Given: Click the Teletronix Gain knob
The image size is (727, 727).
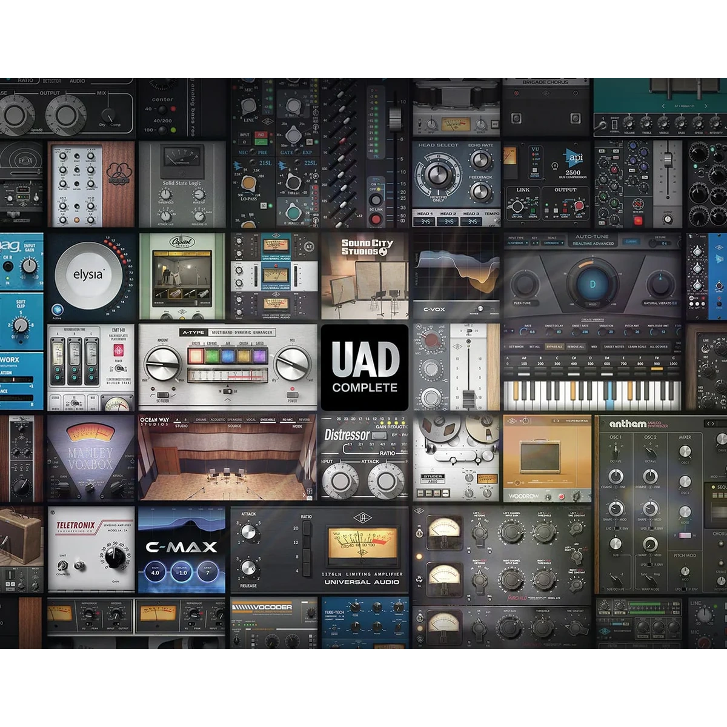Looking at the screenshot, I should point(116,557).
